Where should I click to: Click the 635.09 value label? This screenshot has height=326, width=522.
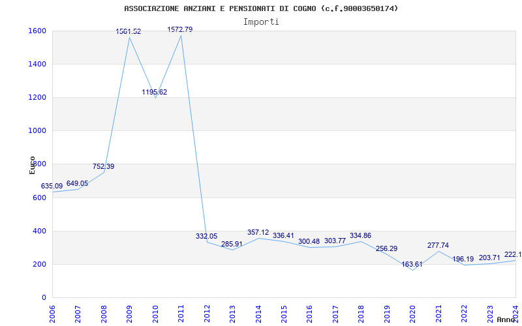(52, 186)
